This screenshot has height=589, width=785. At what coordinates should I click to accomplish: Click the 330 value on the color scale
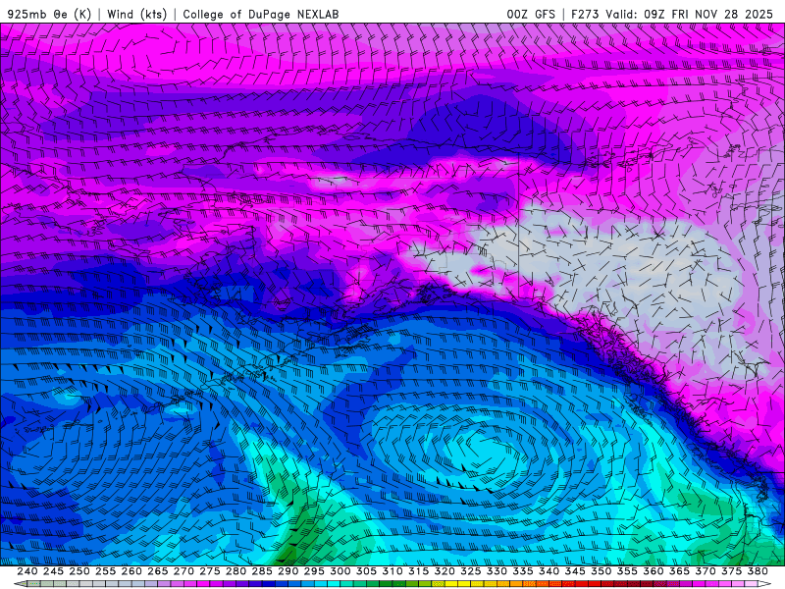(497, 571)
